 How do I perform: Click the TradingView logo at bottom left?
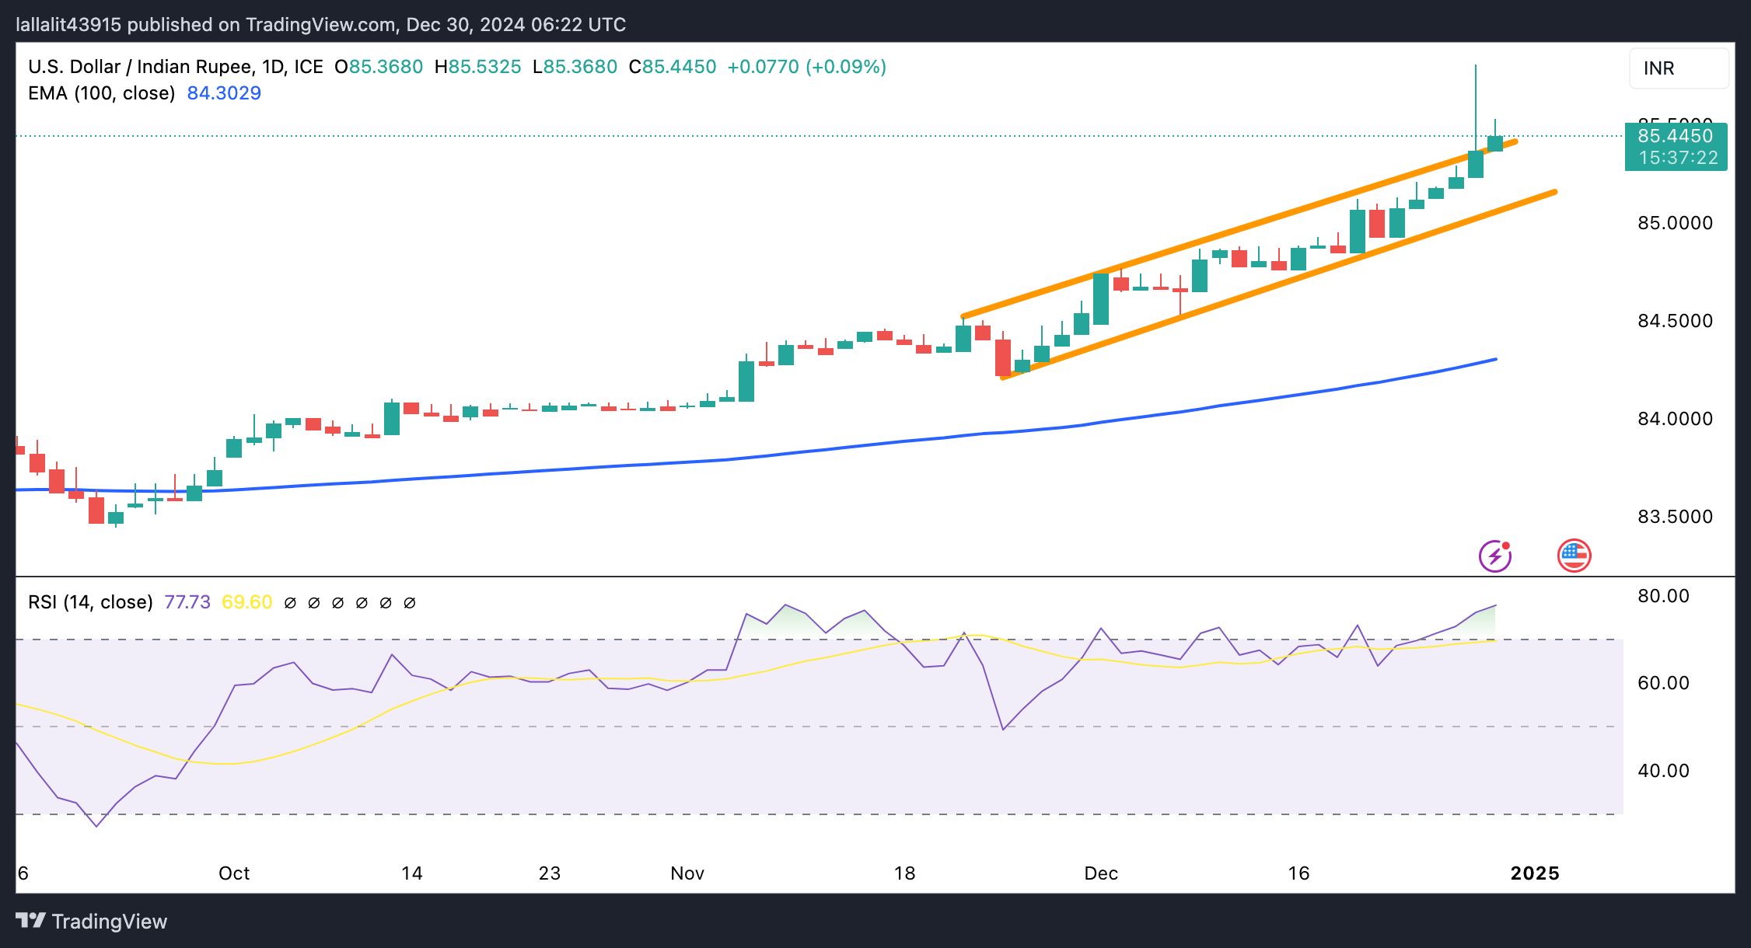(92, 921)
